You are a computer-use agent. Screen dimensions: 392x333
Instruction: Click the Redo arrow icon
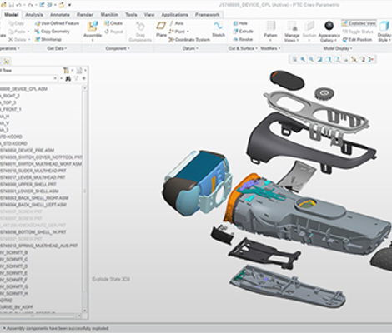click(x=31, y=5)
